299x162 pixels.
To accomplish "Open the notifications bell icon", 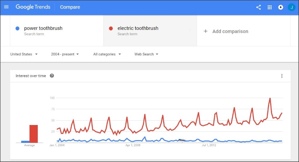I will pyautogui.click(x=281, y=7).
